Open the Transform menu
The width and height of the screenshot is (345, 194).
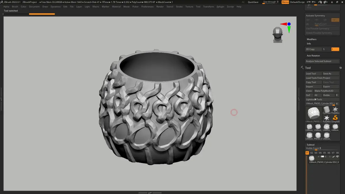coord(208,7)
